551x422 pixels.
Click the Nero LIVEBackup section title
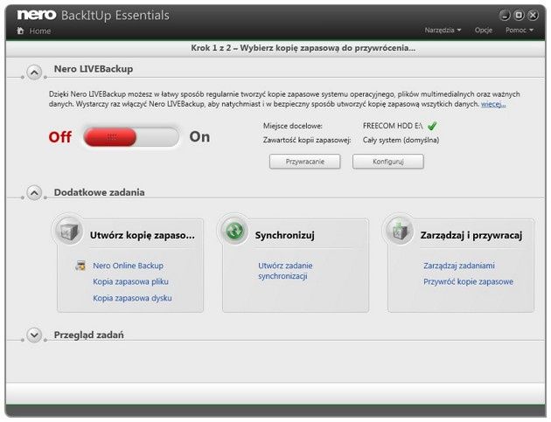tap(93, 69)
